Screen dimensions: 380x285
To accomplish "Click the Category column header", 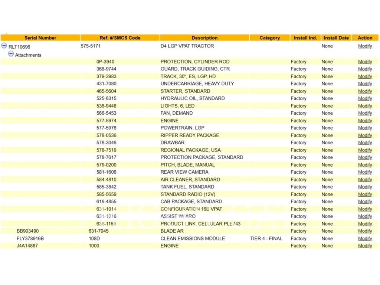I will click(x=269, y=38).
